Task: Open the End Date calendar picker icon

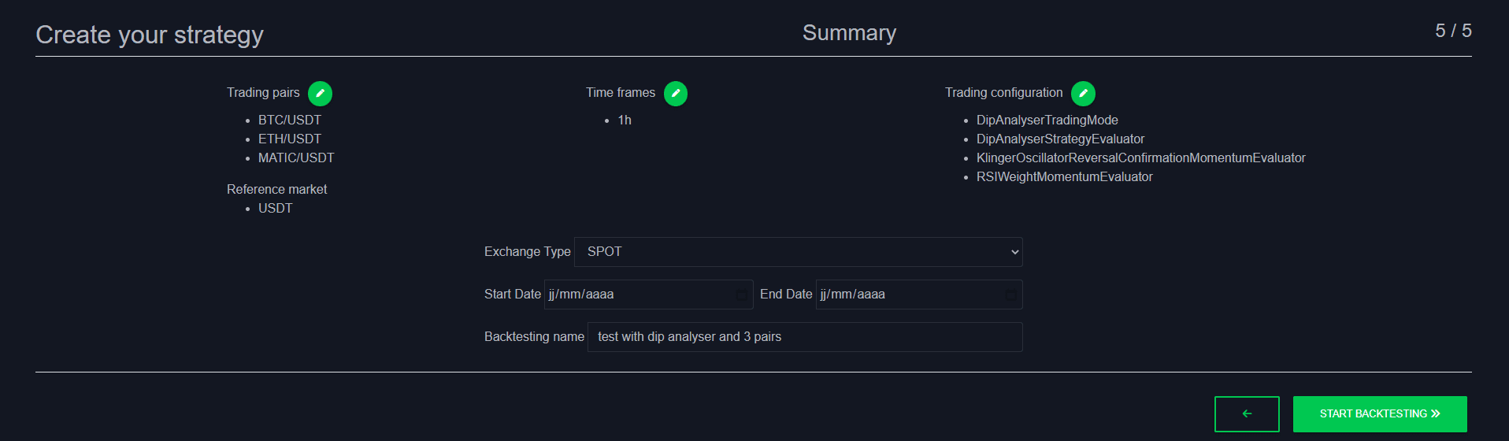Action: pos(1010,295)
